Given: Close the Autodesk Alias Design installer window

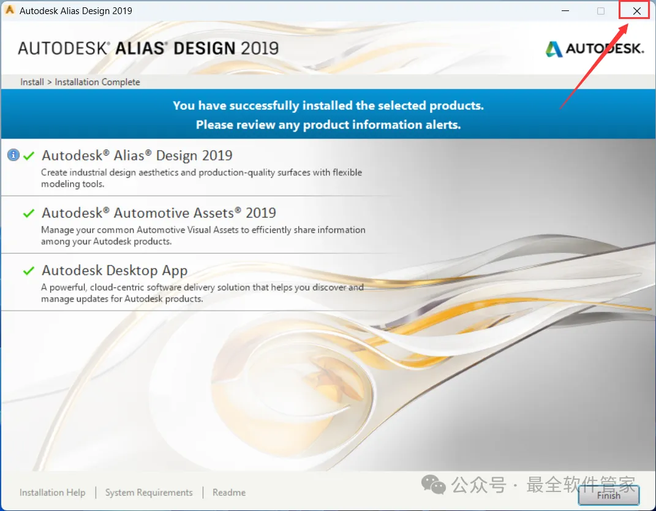Looking at the screenshot, I should (x=636, y=11).
